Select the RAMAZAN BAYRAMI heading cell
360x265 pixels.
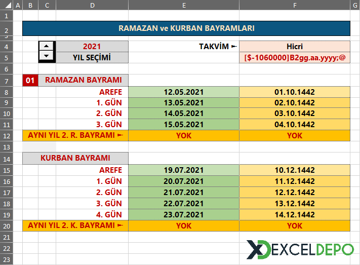click(x=83, y=80)
